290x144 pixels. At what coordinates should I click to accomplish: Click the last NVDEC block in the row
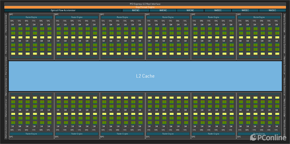click(x=273, y=10)
